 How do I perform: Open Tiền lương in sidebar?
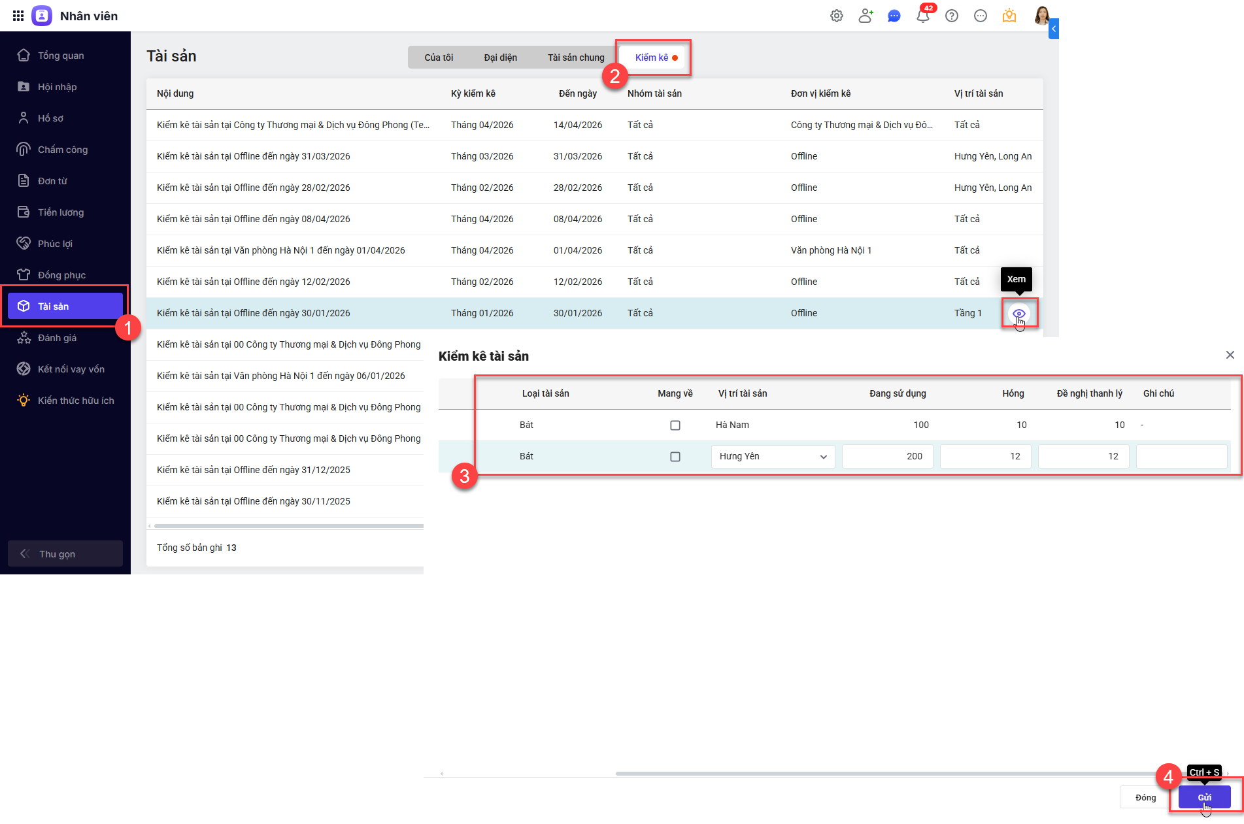(x=61, y=212)
